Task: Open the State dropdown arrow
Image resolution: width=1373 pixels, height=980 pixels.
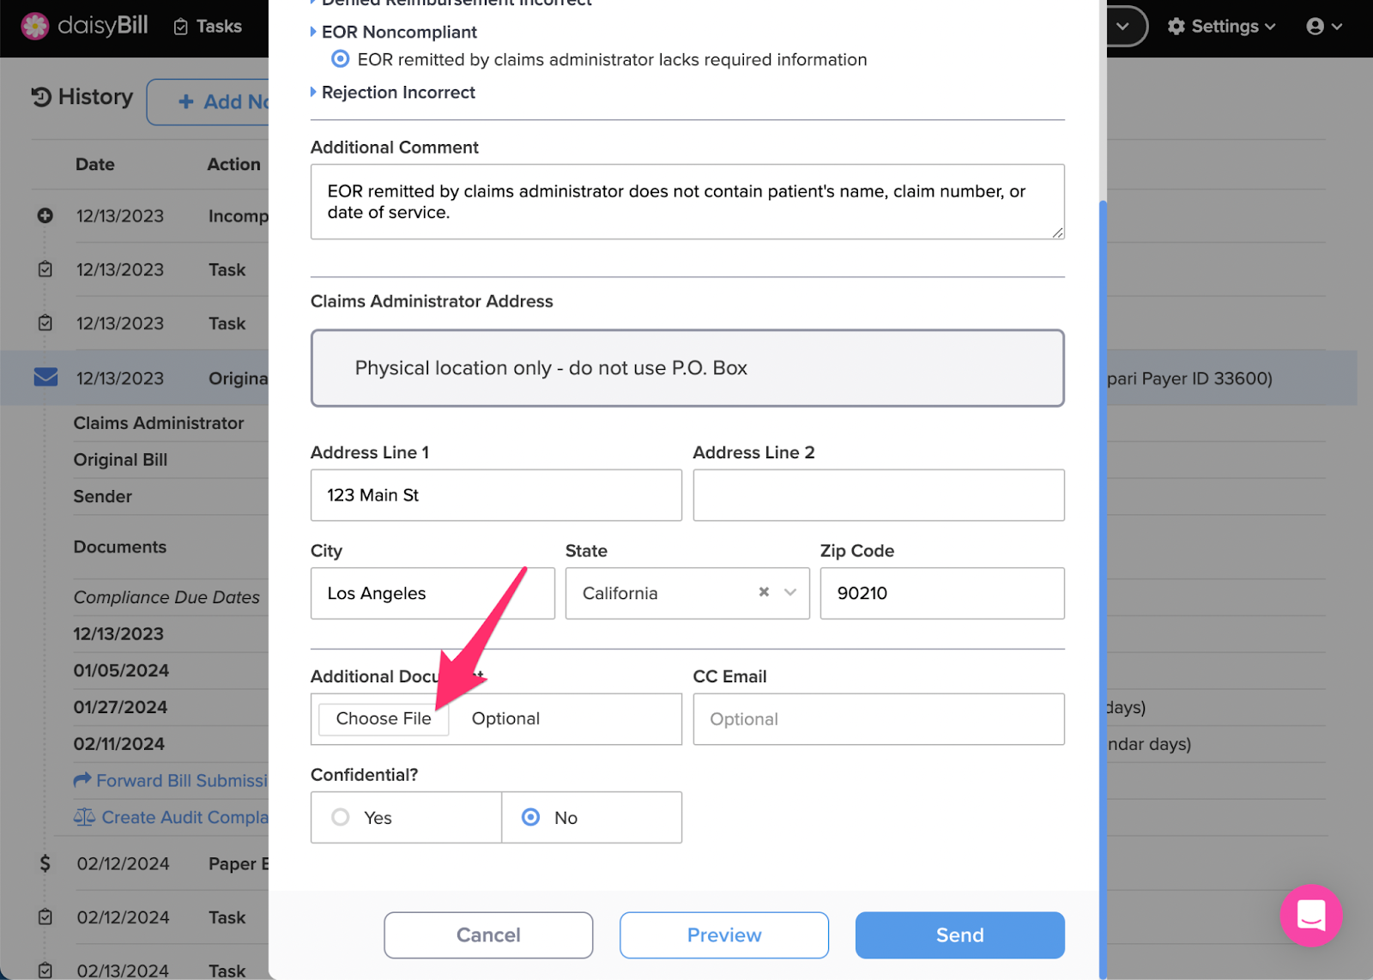Action: click(x=791, y=592)
